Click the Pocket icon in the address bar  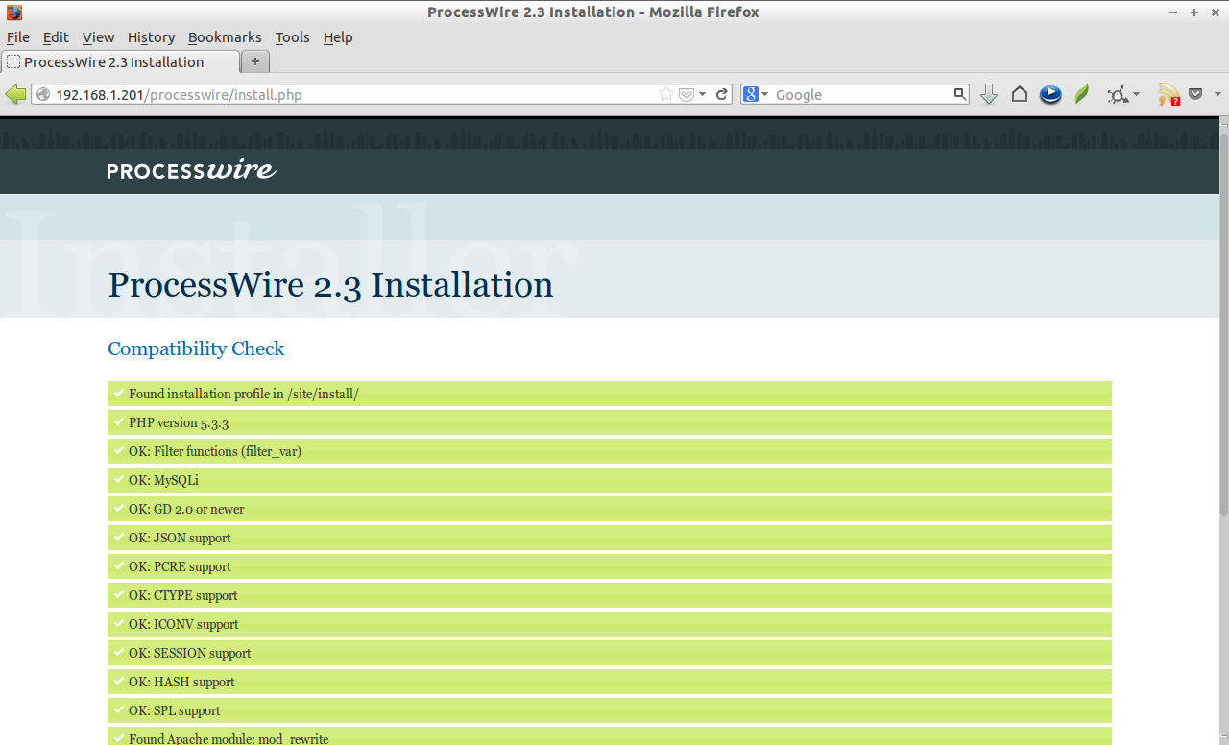tap(687, 94)
